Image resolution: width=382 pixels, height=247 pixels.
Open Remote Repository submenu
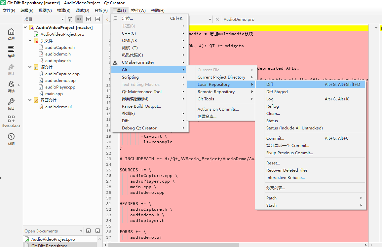(221, 92)
